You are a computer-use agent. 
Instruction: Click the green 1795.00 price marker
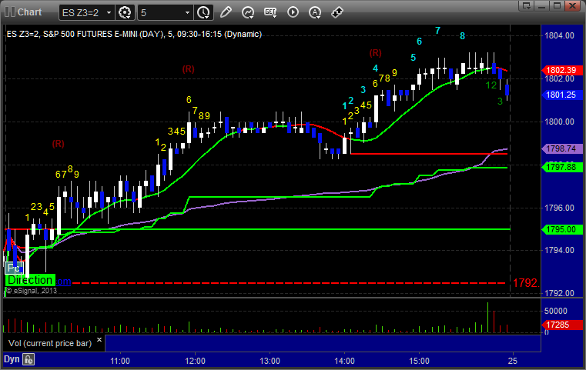tap(561, 229)
